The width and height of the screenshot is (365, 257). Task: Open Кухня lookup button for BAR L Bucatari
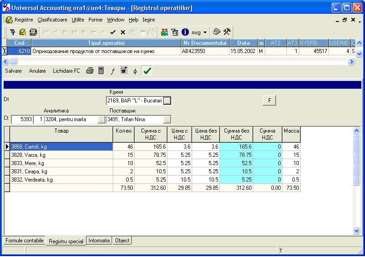click(167, 101)
